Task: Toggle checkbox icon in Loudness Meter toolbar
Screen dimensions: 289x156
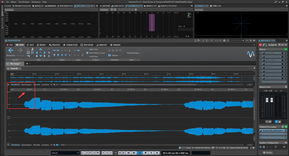Action: [x=112, y=10]
